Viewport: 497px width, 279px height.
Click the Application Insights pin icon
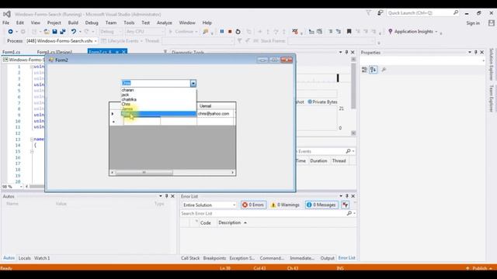(390, 31)
